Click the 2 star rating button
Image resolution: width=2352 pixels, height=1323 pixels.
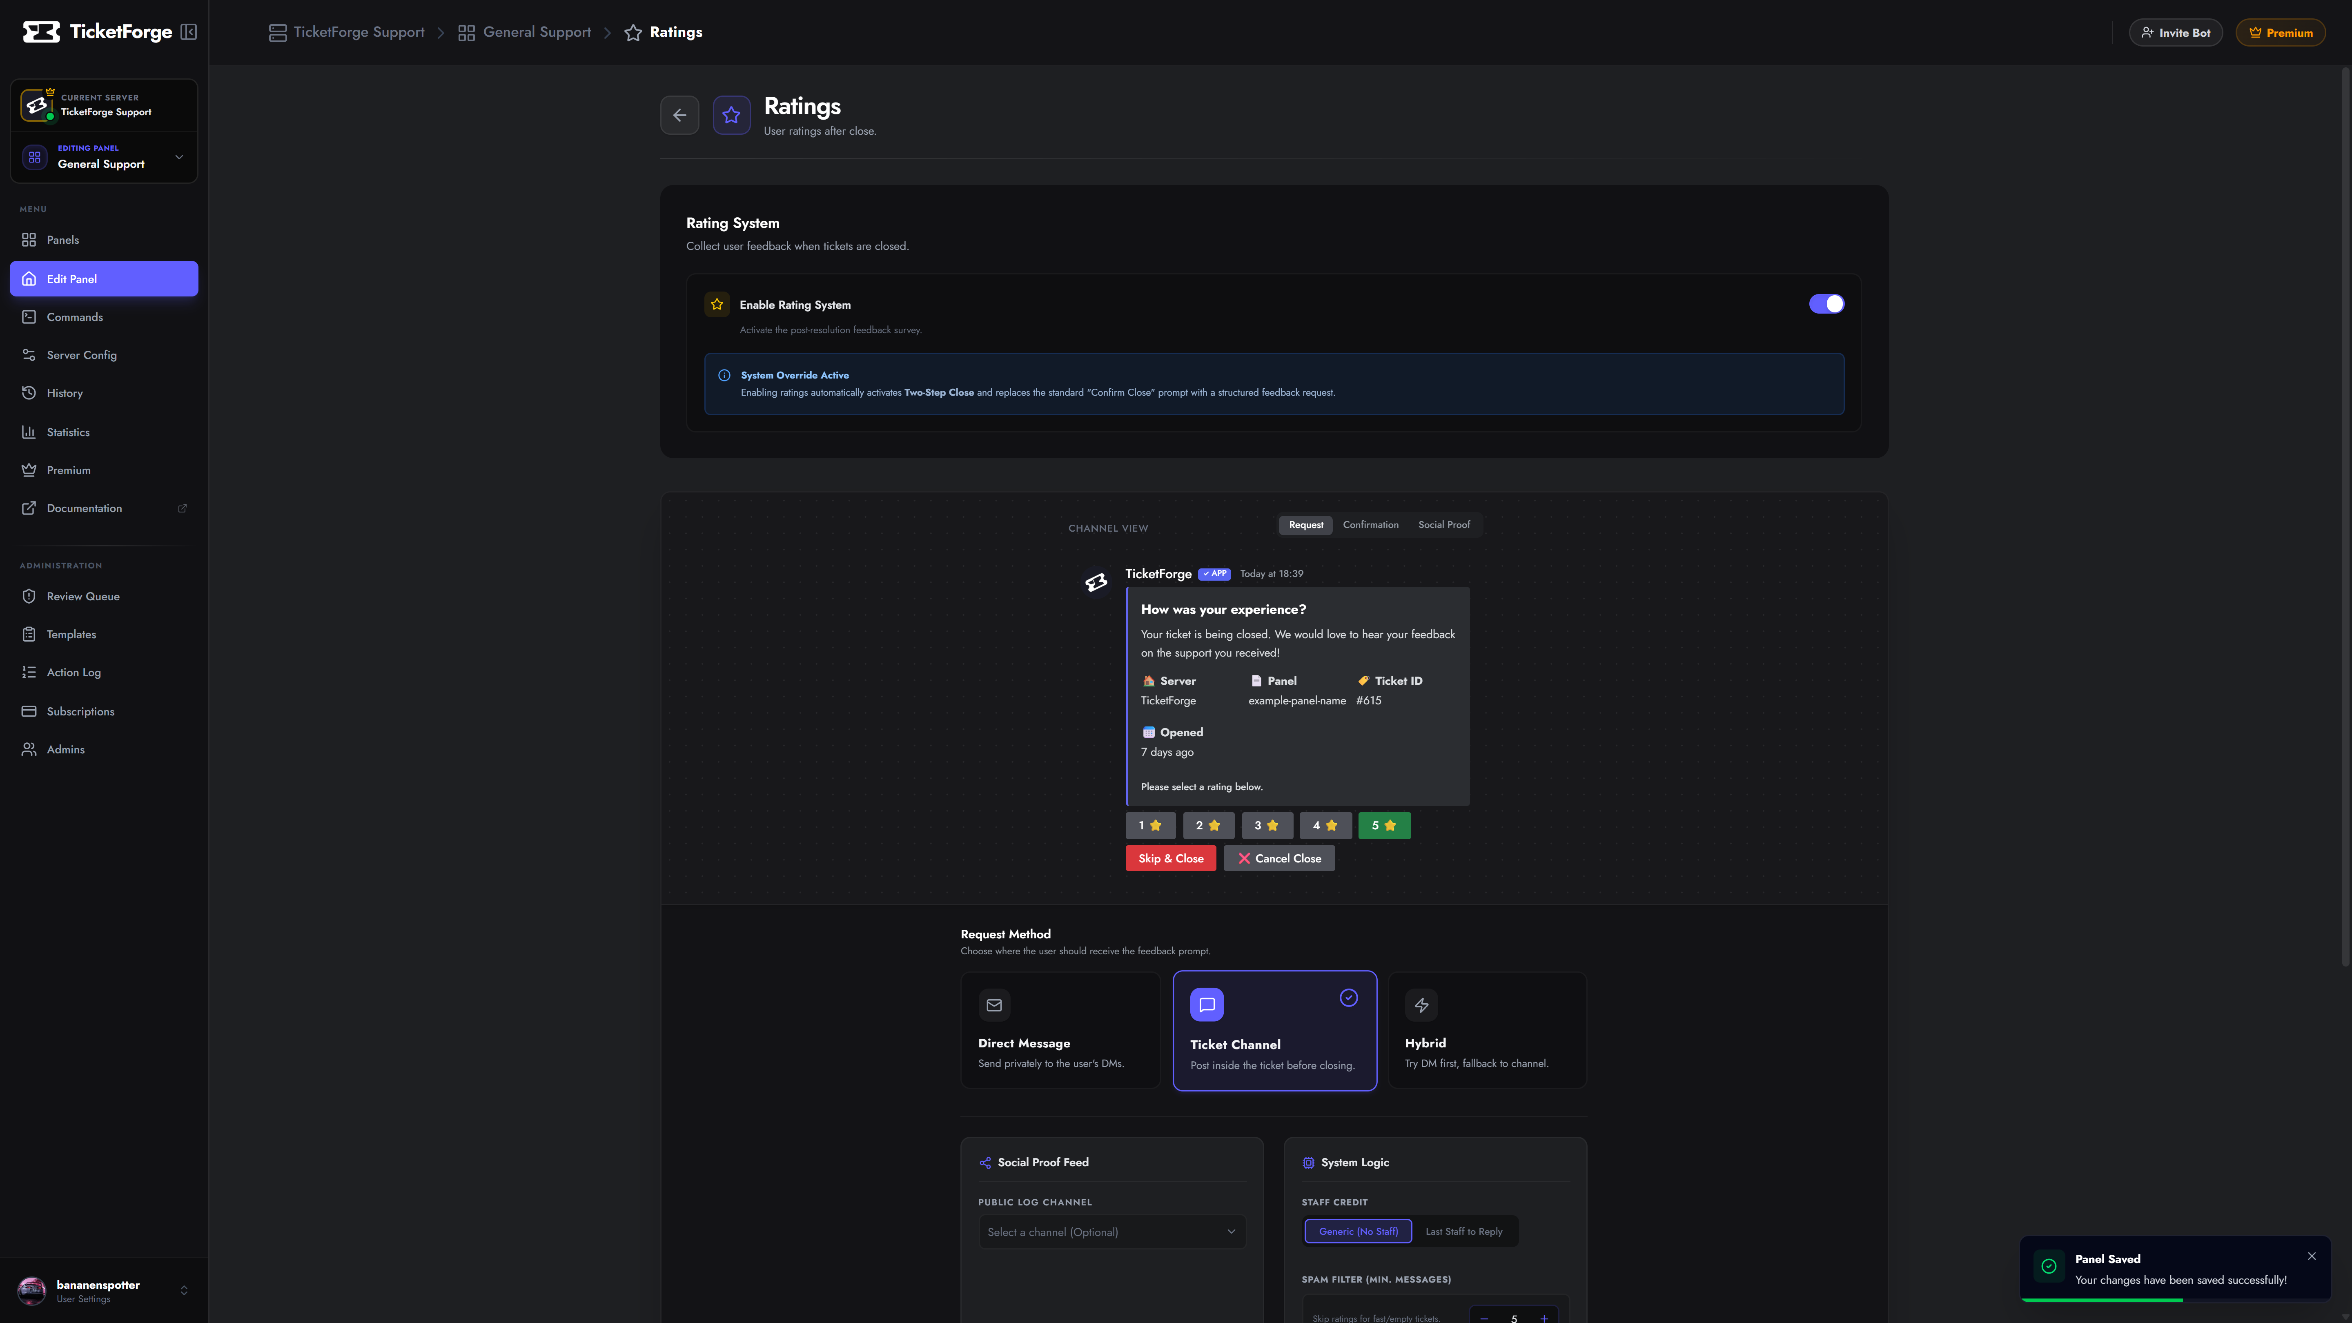[x=1209, y=825]
